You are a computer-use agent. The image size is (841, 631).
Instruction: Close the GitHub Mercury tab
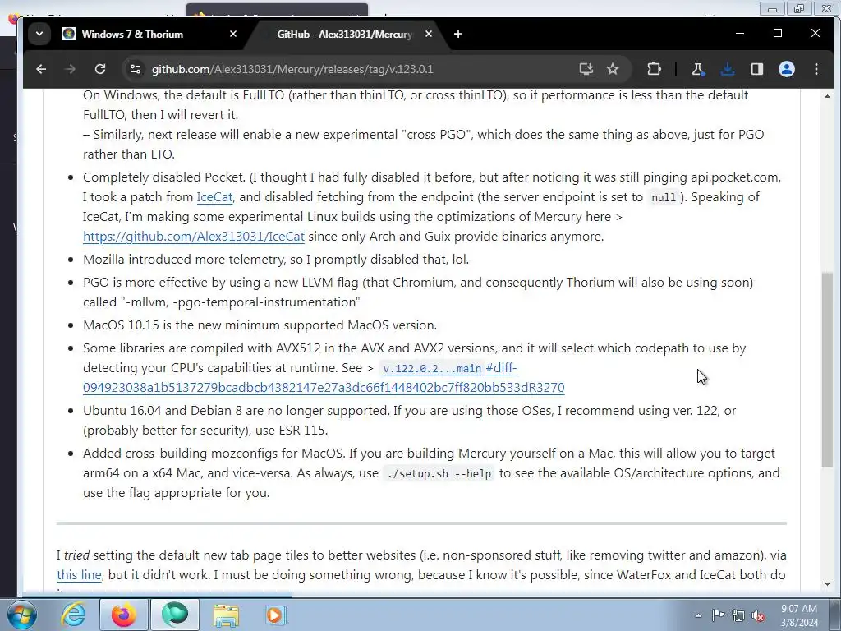pos(429,34)
